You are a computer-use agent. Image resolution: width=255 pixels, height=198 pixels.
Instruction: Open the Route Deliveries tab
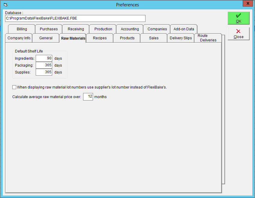point(208,38)
